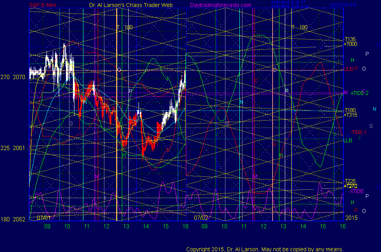This screenshot has width=381, height=252.
Task: Click hour 12 label of the 07/01 session
Action: click(x=106, y=226)
